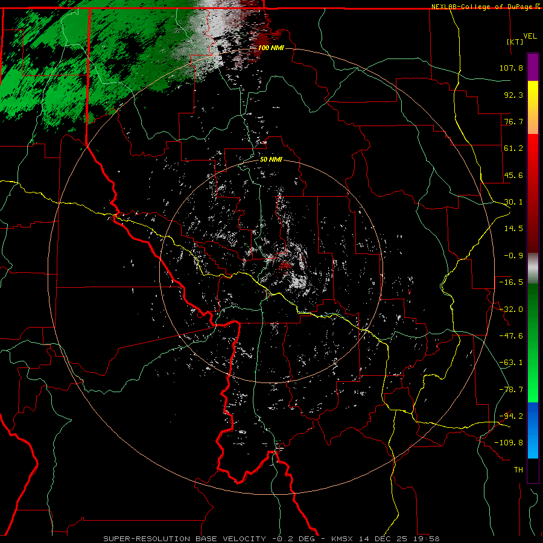Click the -0.2 DEG elevation in footer
Viewport: 543px width, 543px height.
[293, 539]
